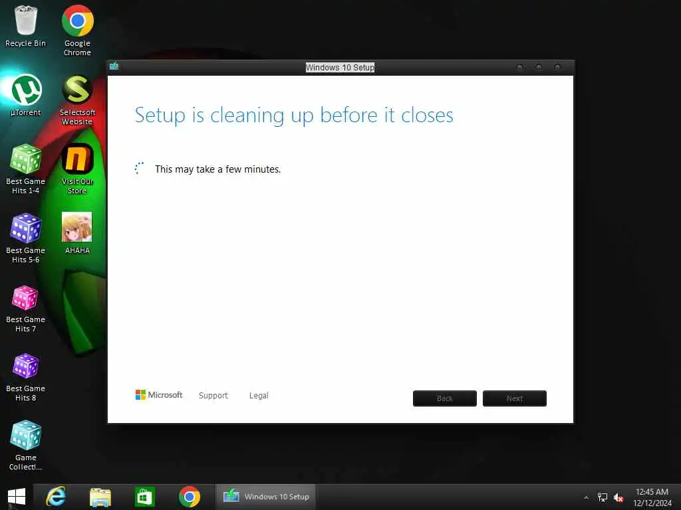Open the Selectsoft Website shortcut

[x=77, y=100]
